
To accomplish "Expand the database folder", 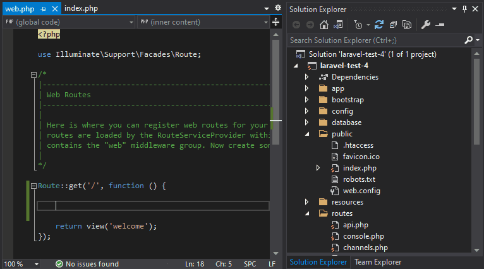I will click(306, 123).
